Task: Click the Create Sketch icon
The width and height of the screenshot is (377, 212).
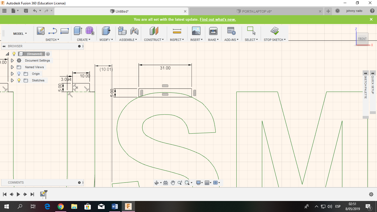Action: [x=41, y=31]
